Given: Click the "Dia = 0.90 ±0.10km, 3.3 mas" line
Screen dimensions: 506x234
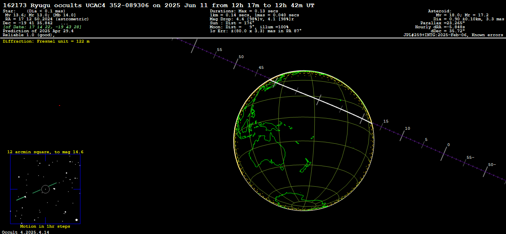Looking at the screenshot, I should 468,19.
